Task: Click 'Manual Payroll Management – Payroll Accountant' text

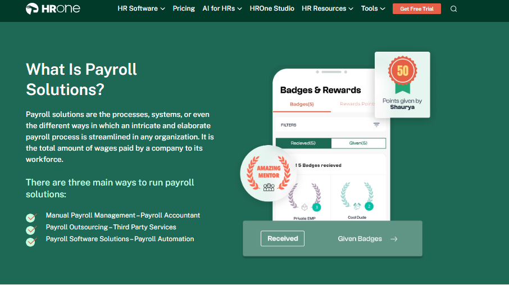Action: pyautogui.click(x=122, y=215)
